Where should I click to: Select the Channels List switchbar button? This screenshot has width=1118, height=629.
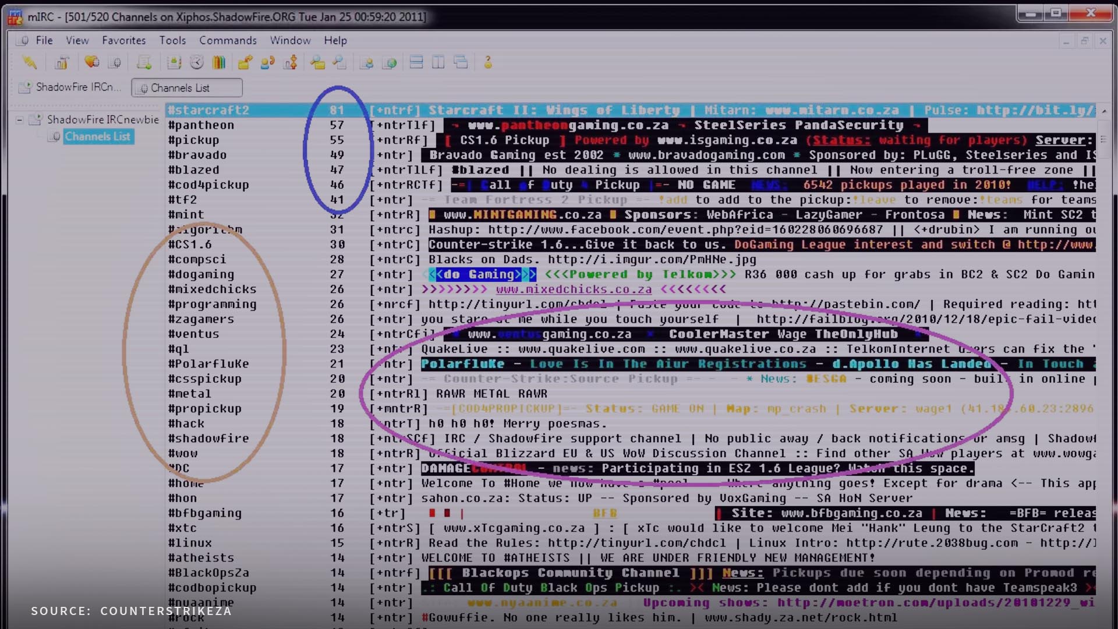tap(186, 87)
